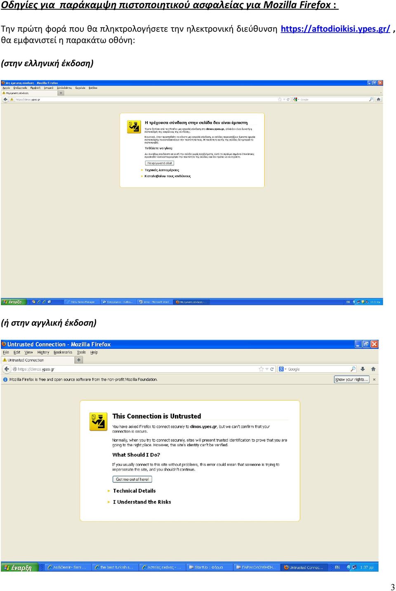The height and width of the screenshot is (591, 396).
Task: Open Επεξεργασία menu in Greek Firefox
Action: coord(20,88)
